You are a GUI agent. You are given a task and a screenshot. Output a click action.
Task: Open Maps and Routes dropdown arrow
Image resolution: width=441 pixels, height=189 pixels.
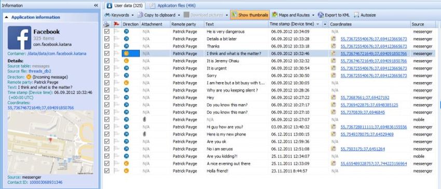pyautogui.click(x=313, y=15)
